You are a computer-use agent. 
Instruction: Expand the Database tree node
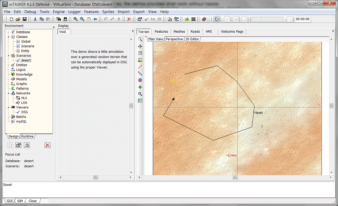tap(9, 32)
